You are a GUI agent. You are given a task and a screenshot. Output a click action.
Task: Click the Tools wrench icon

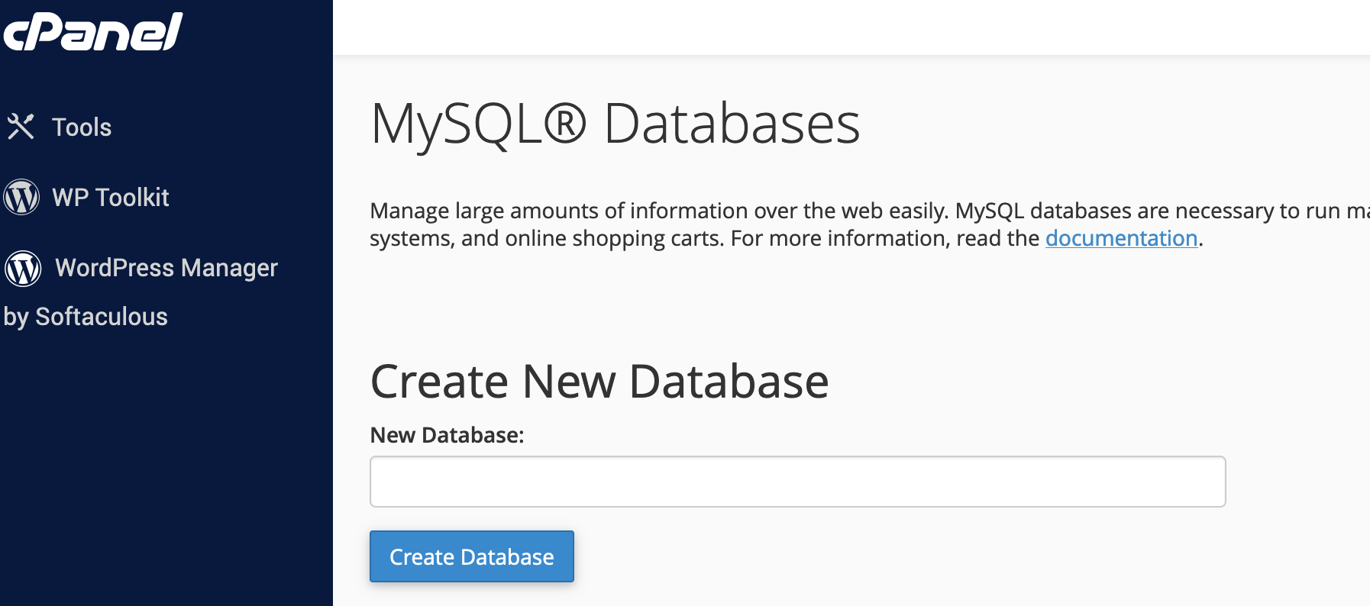[21, 127]
